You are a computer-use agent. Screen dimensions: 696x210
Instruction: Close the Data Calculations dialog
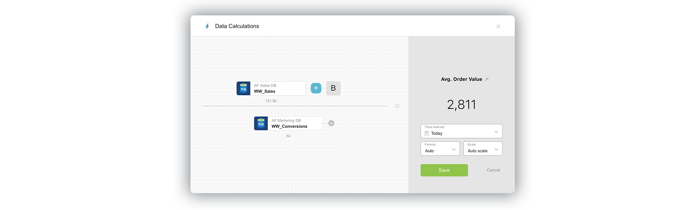coord(498,26)
